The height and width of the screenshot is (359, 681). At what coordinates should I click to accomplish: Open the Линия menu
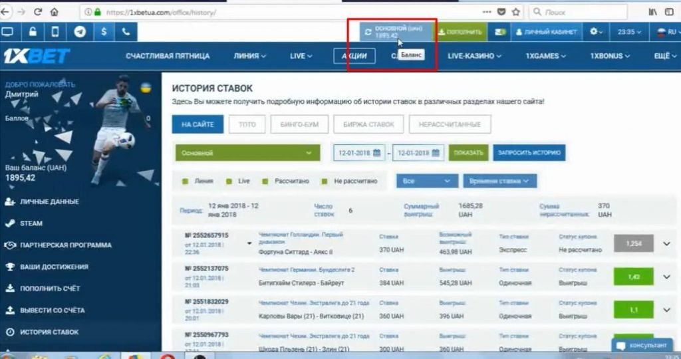(249, 56)
